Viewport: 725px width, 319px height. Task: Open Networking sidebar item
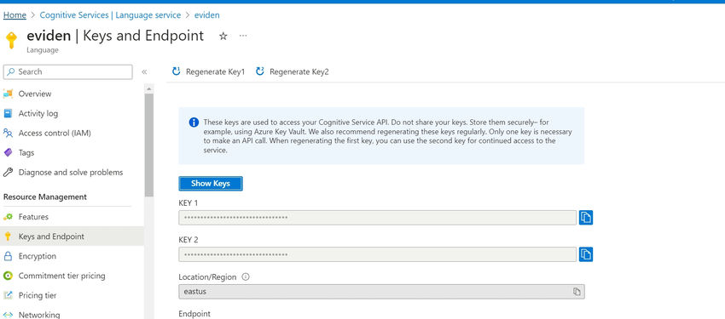[39, 315]
